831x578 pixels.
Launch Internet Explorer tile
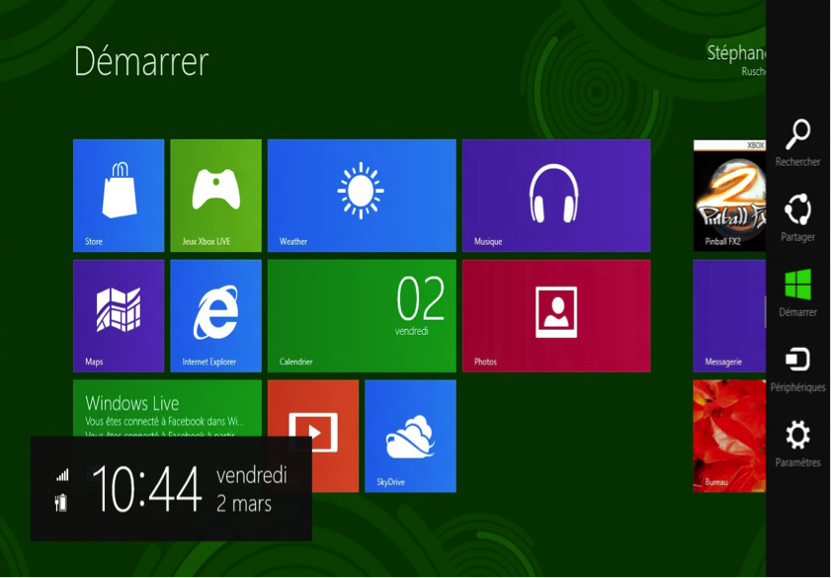click(215, 315)
